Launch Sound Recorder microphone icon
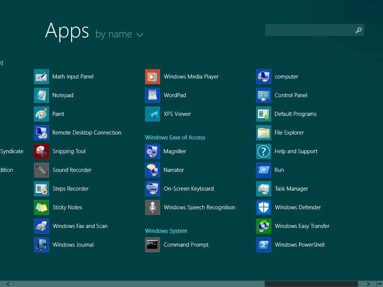The image size is (383, 287). tap(41, 170)
